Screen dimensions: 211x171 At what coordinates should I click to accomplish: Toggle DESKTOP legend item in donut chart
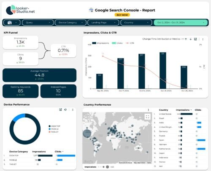pyautogui.click(x=54, y=126)
